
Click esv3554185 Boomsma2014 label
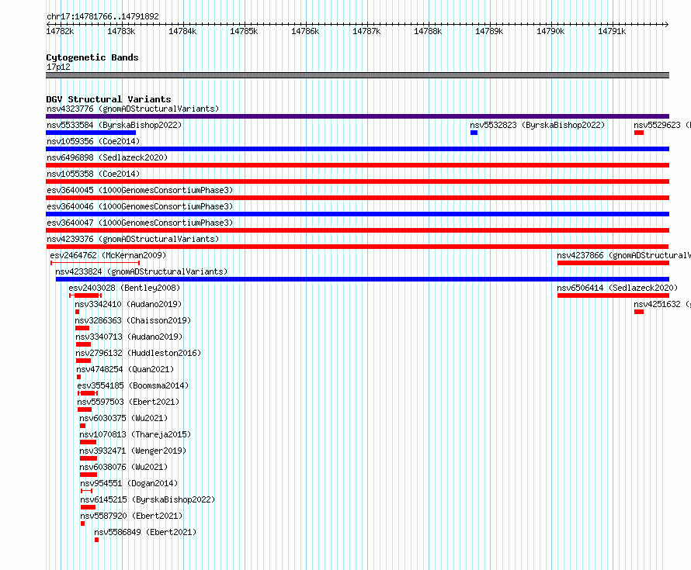point(133,385)
